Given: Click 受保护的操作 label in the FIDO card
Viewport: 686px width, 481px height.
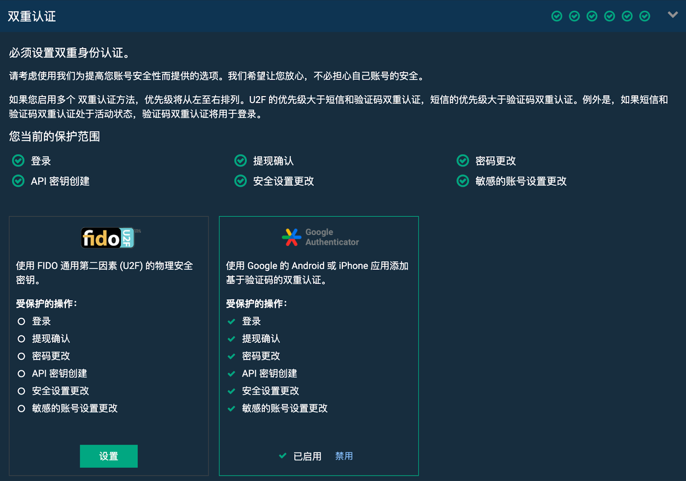Looking at the screenshot, I should point(47,304).
